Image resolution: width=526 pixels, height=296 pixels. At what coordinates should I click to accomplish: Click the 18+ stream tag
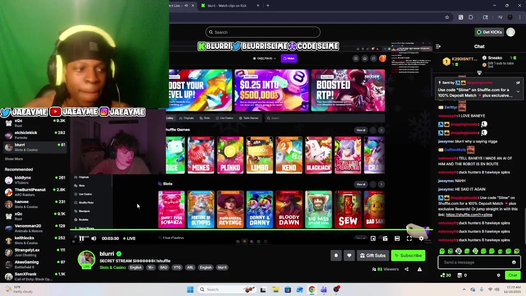coord(151,268)
